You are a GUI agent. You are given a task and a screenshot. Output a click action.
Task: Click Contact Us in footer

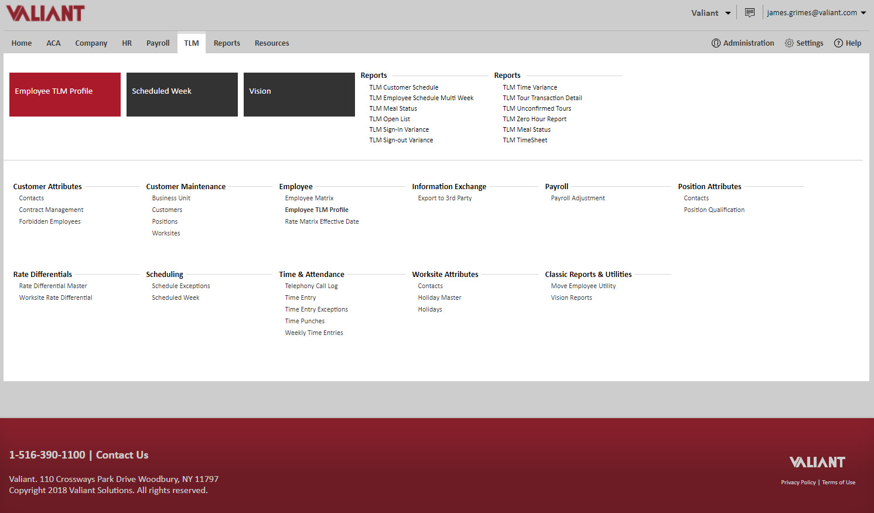click(122, 455)
